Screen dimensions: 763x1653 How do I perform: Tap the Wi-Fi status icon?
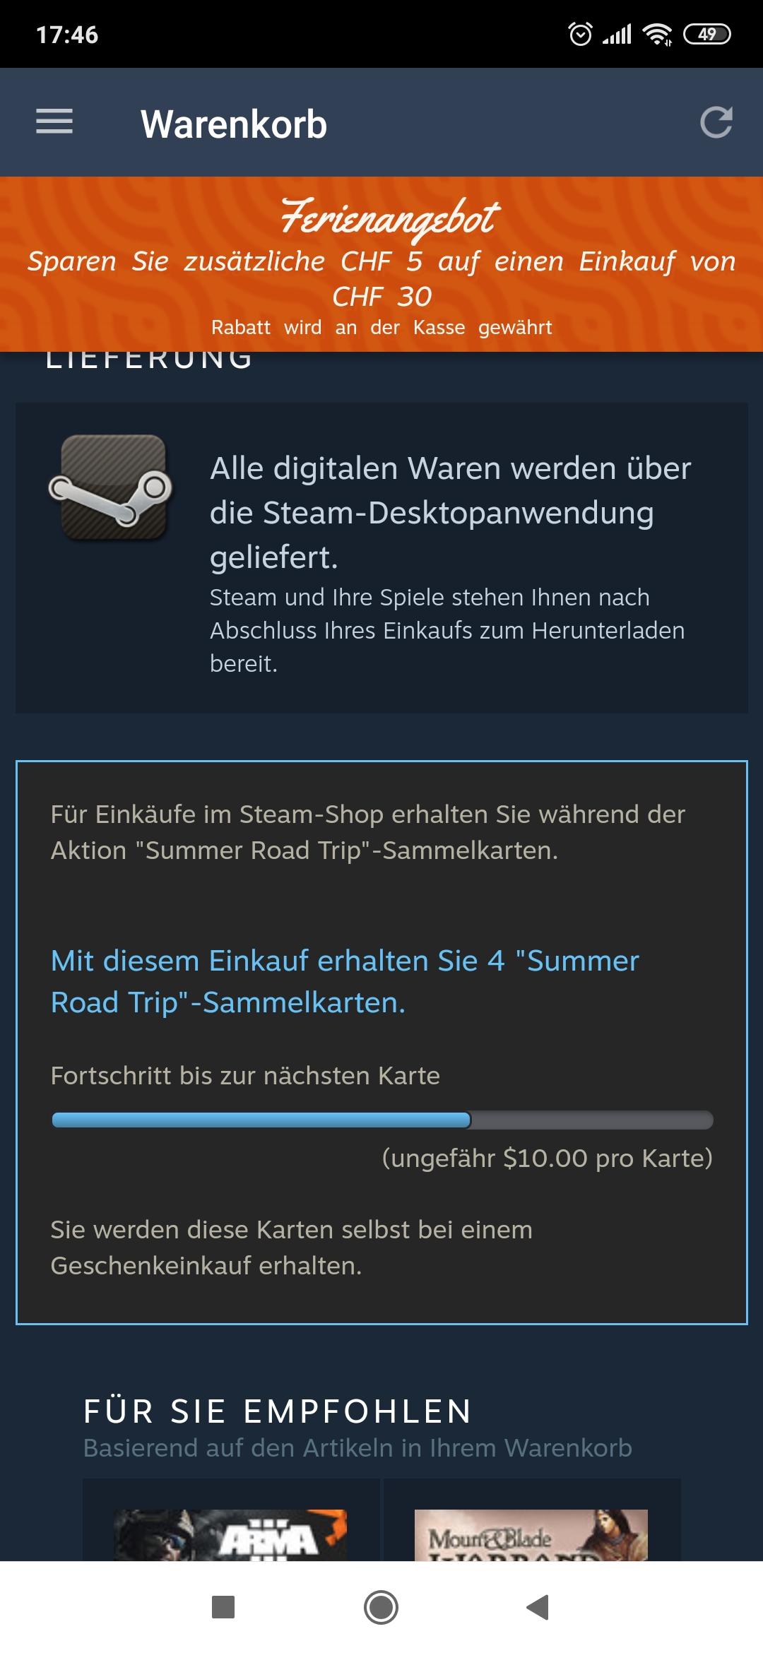(657, 34)
